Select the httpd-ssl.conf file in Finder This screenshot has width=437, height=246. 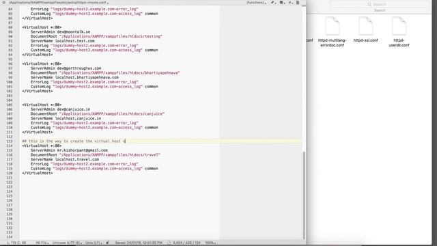[x=365, y=29]
